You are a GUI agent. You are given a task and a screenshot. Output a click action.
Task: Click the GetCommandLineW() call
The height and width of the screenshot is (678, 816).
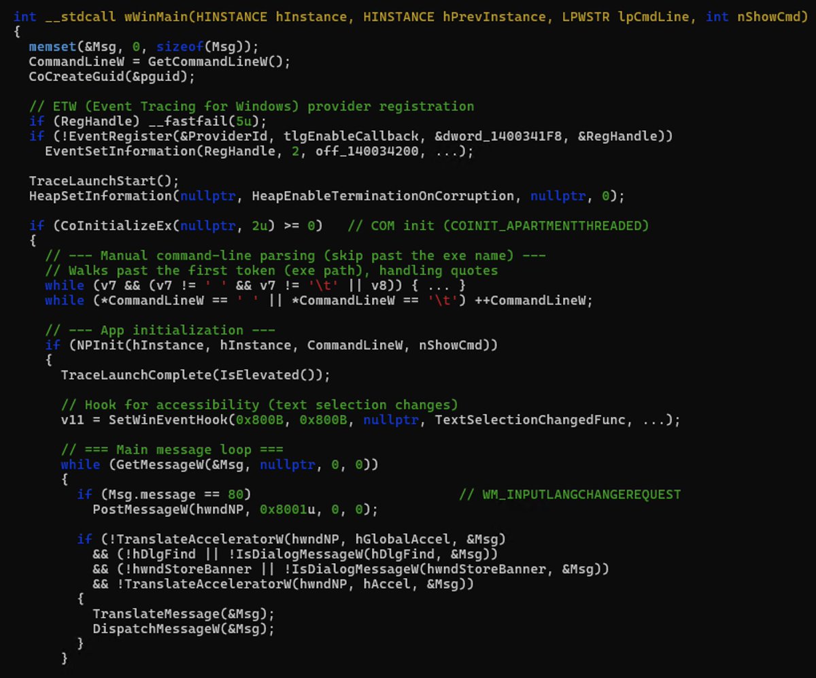[219, 62]
